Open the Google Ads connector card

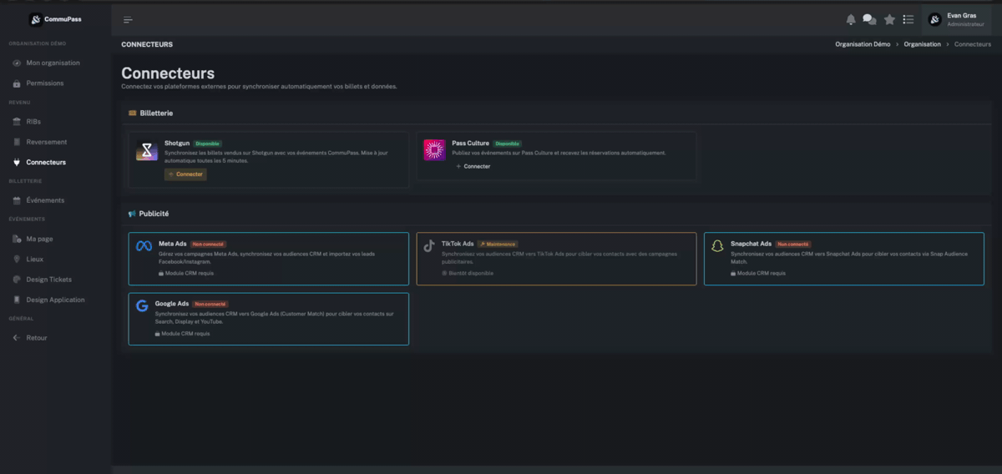269,319
